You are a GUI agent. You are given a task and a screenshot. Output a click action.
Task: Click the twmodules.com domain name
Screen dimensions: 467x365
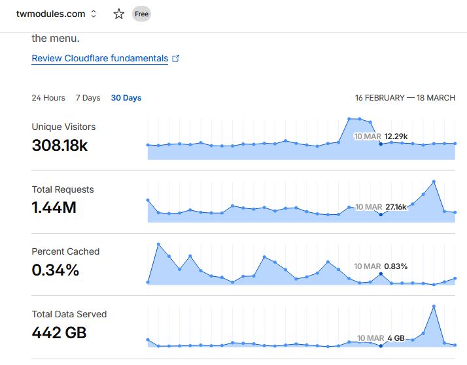coord(51,14)
